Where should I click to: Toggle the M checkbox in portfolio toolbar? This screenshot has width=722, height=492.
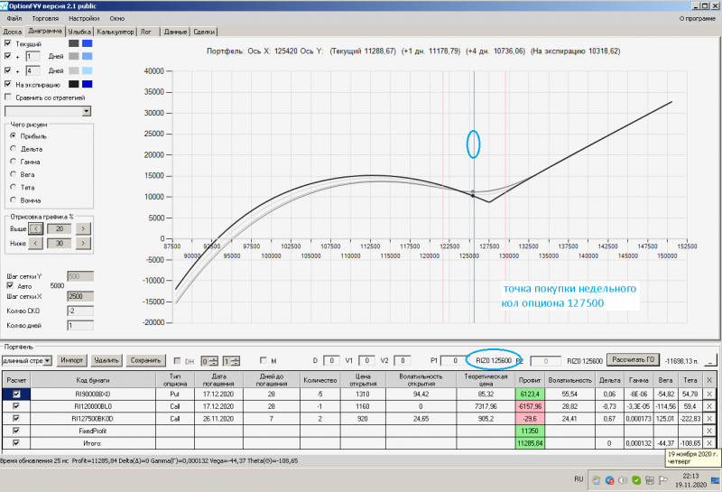point(264,360)
